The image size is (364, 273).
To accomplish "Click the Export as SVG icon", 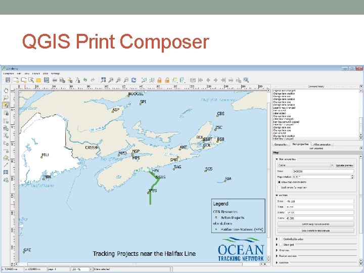I will (70, 80).
